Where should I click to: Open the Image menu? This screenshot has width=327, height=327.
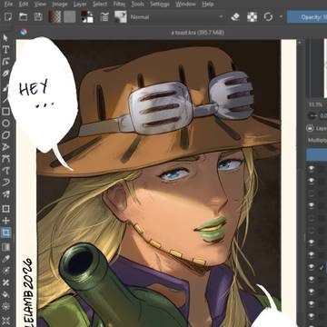click(x=60, y=5)
